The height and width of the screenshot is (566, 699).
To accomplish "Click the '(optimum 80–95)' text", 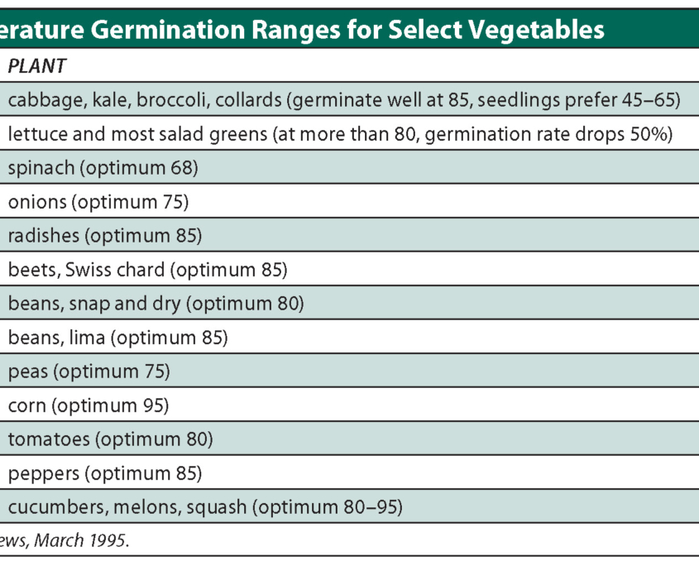I will 328,507.
